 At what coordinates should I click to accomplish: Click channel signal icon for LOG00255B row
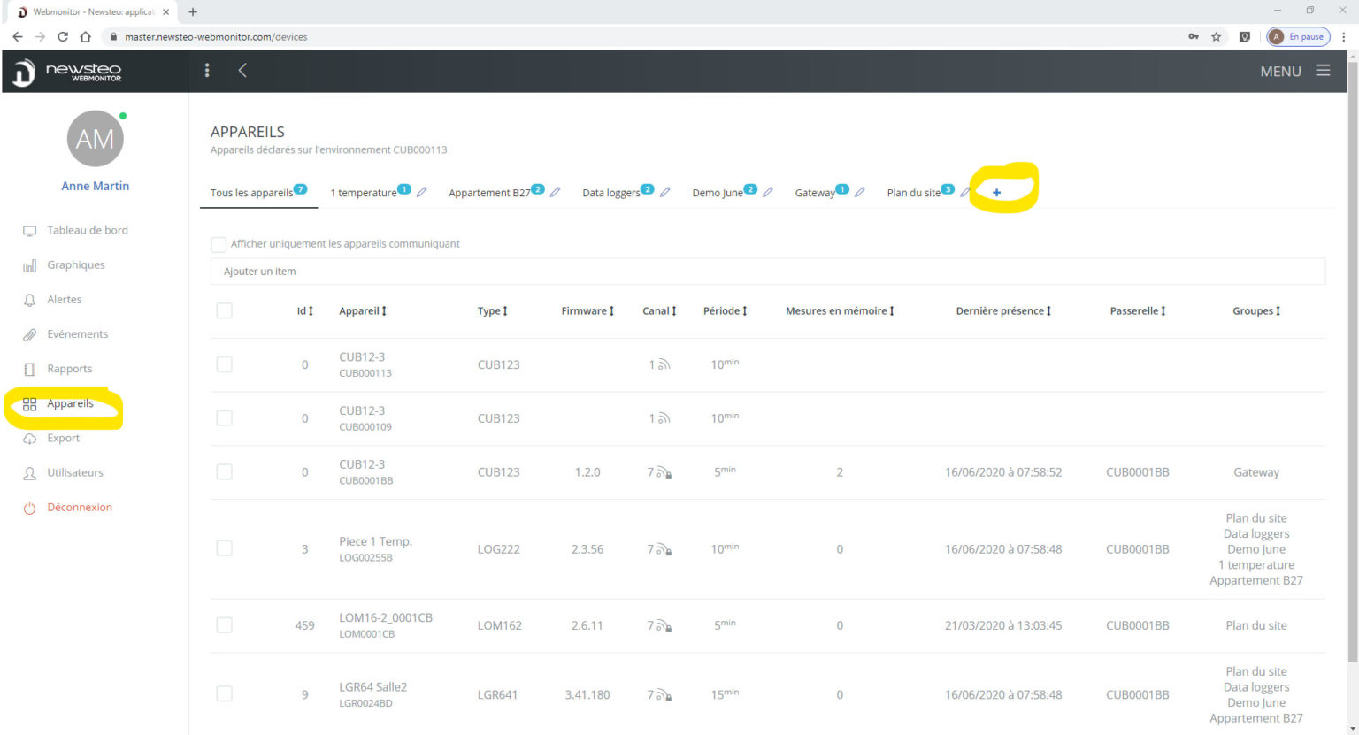[x=664, y=549]
